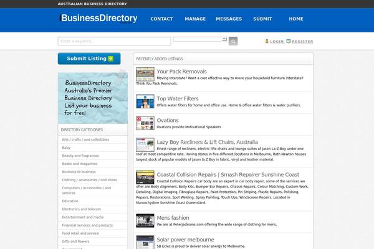This screenshot has height=249, width=374.
Task: Focus the keyword search field
Action: click(x=114, y=41)
